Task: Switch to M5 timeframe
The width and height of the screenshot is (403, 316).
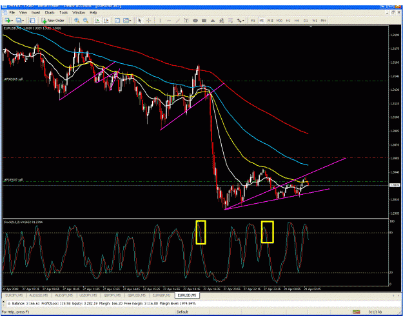Action: [261, 21]
